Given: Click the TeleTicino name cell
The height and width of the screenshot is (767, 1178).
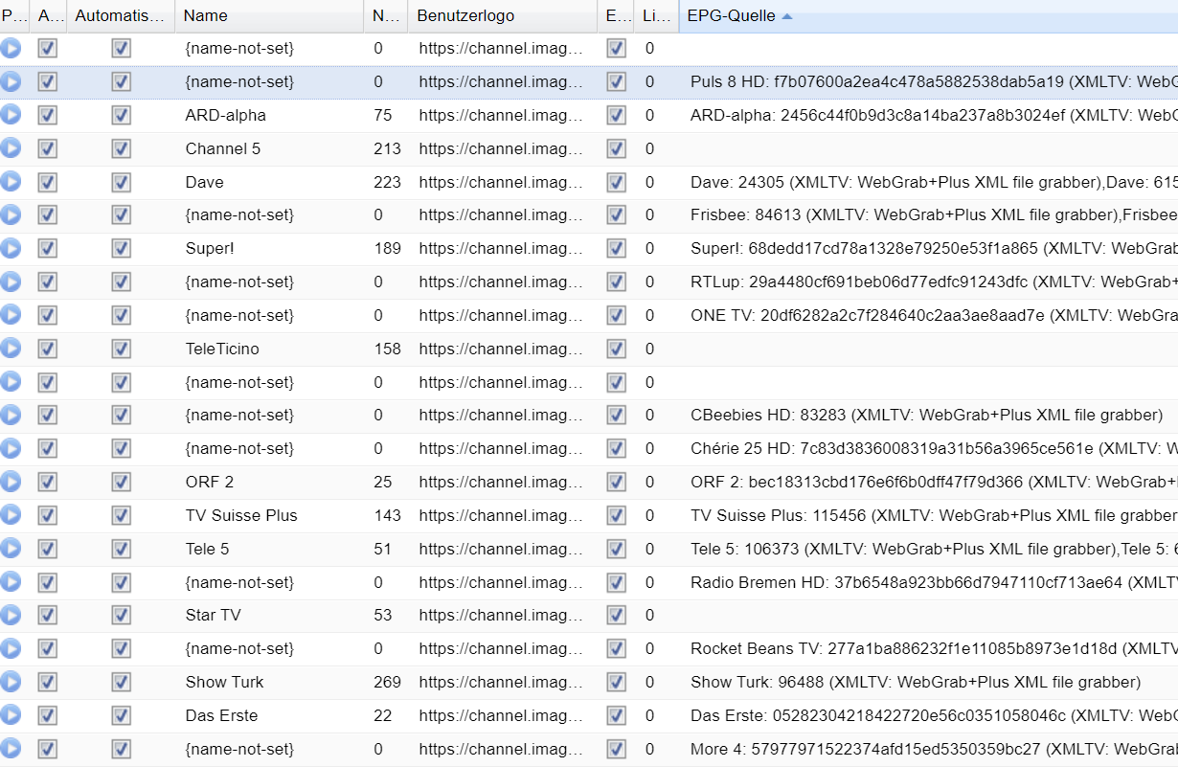Looking at the screenshot, I should pos(269,349).
